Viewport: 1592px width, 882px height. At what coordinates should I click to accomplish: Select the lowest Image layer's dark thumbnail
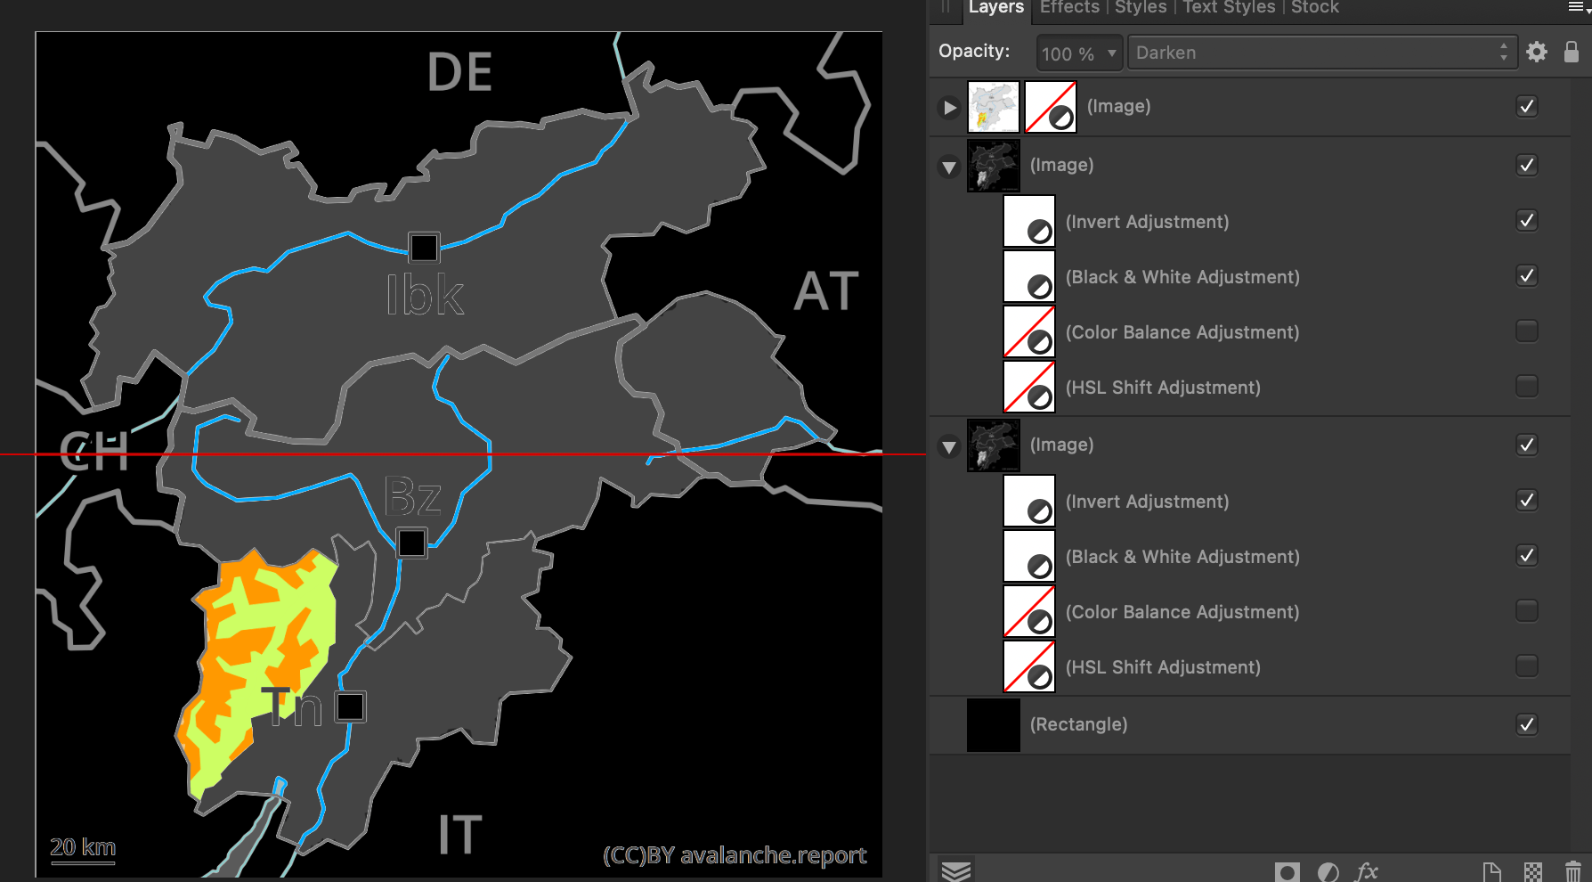point(994,445)
